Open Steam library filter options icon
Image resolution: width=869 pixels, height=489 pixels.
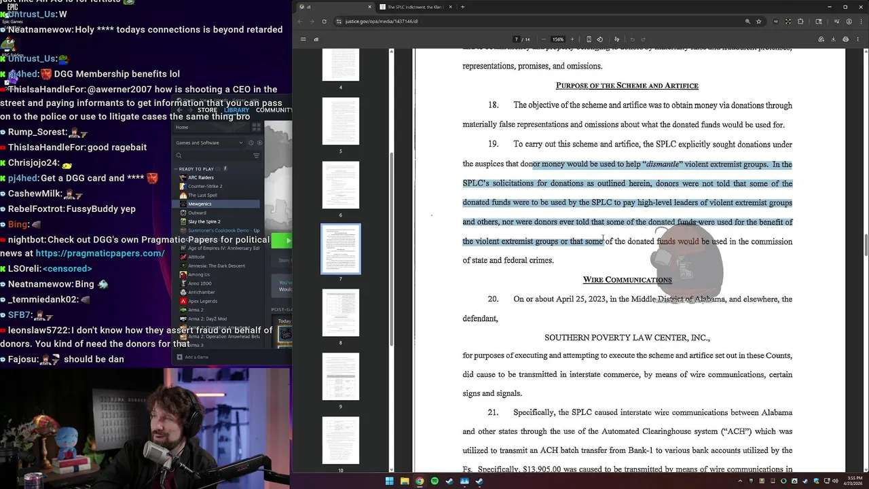coord(256,156)
